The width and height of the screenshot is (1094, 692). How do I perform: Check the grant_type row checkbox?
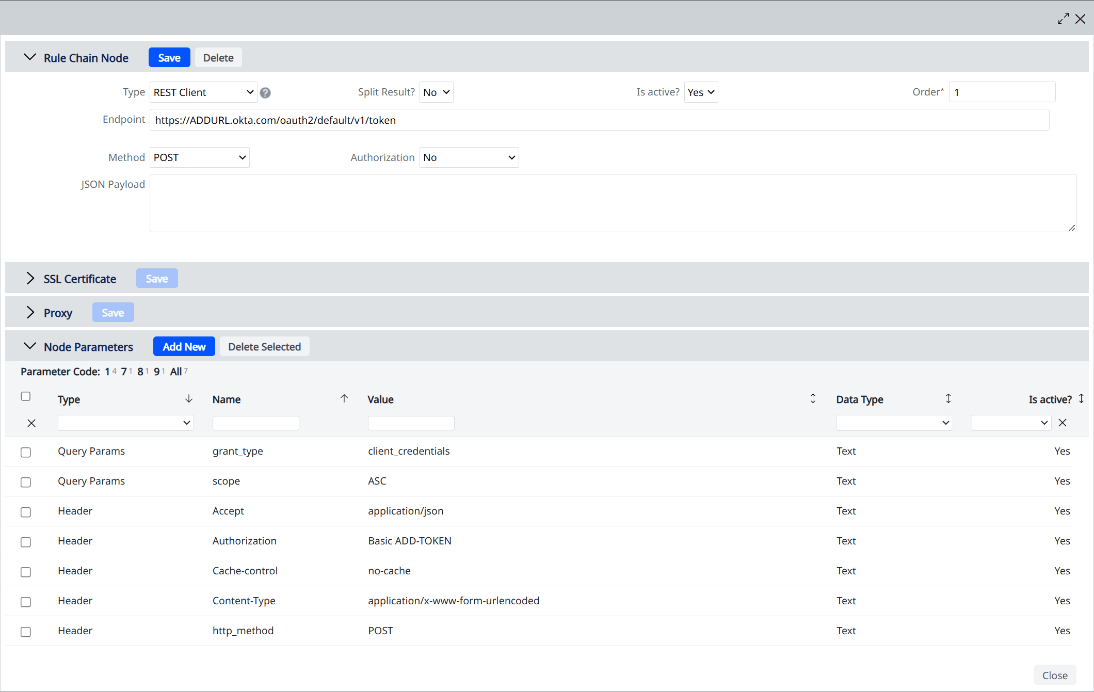coord(26,452)
